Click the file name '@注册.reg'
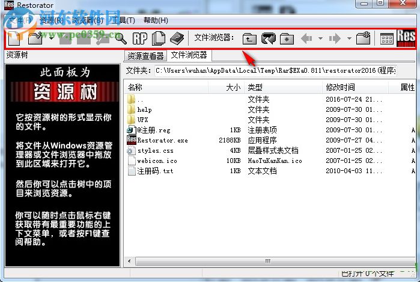The height and width of the screenshot is (282, 420). (x=154, y=130)
